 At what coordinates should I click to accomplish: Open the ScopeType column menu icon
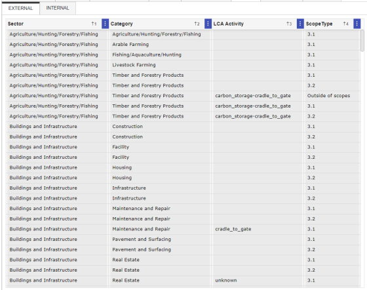pos(357,24)
